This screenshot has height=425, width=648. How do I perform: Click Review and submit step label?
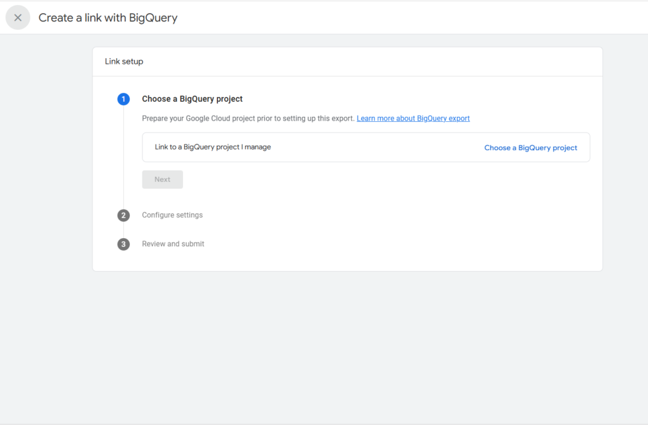173,244
